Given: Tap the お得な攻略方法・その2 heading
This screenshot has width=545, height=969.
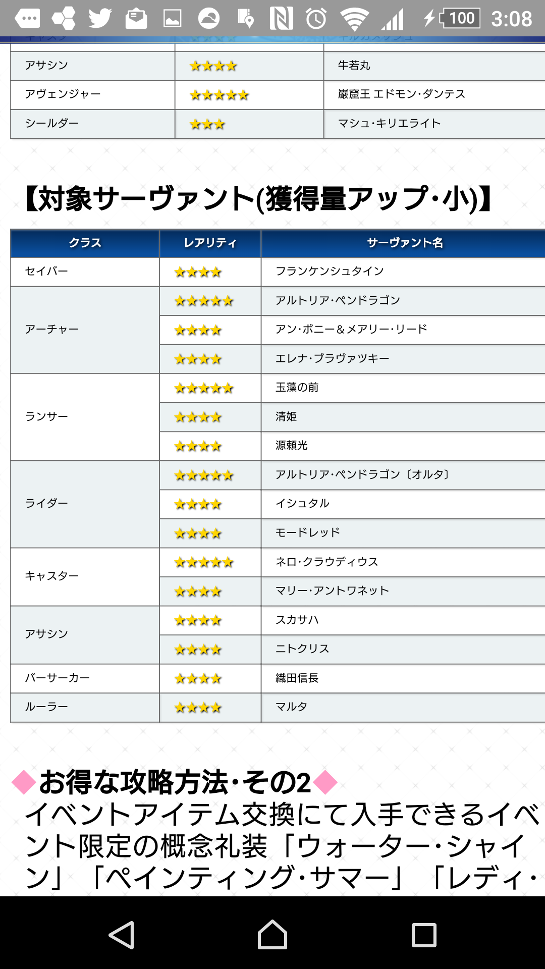Looking at the screenshot, I should [175, 782].
